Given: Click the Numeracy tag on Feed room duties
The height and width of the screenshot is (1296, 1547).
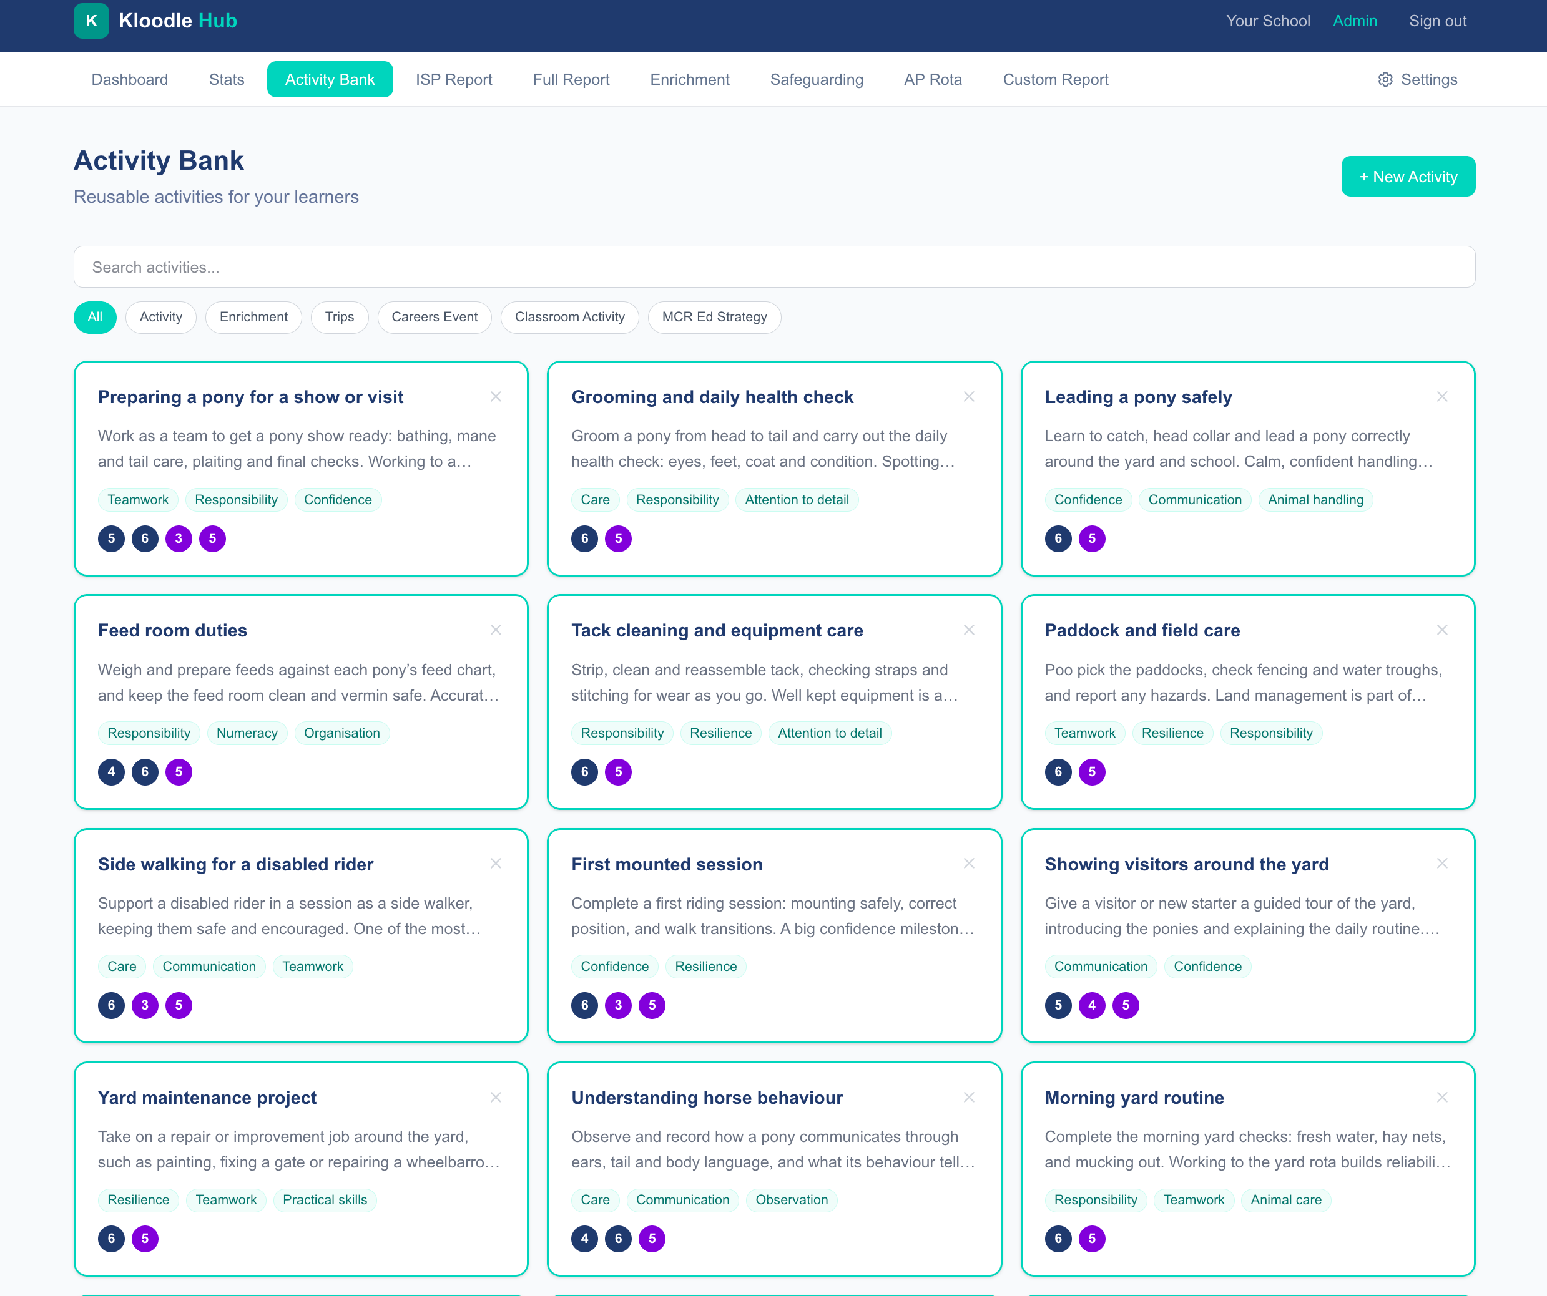Looking at the screenshot, I should click(247, 733).
